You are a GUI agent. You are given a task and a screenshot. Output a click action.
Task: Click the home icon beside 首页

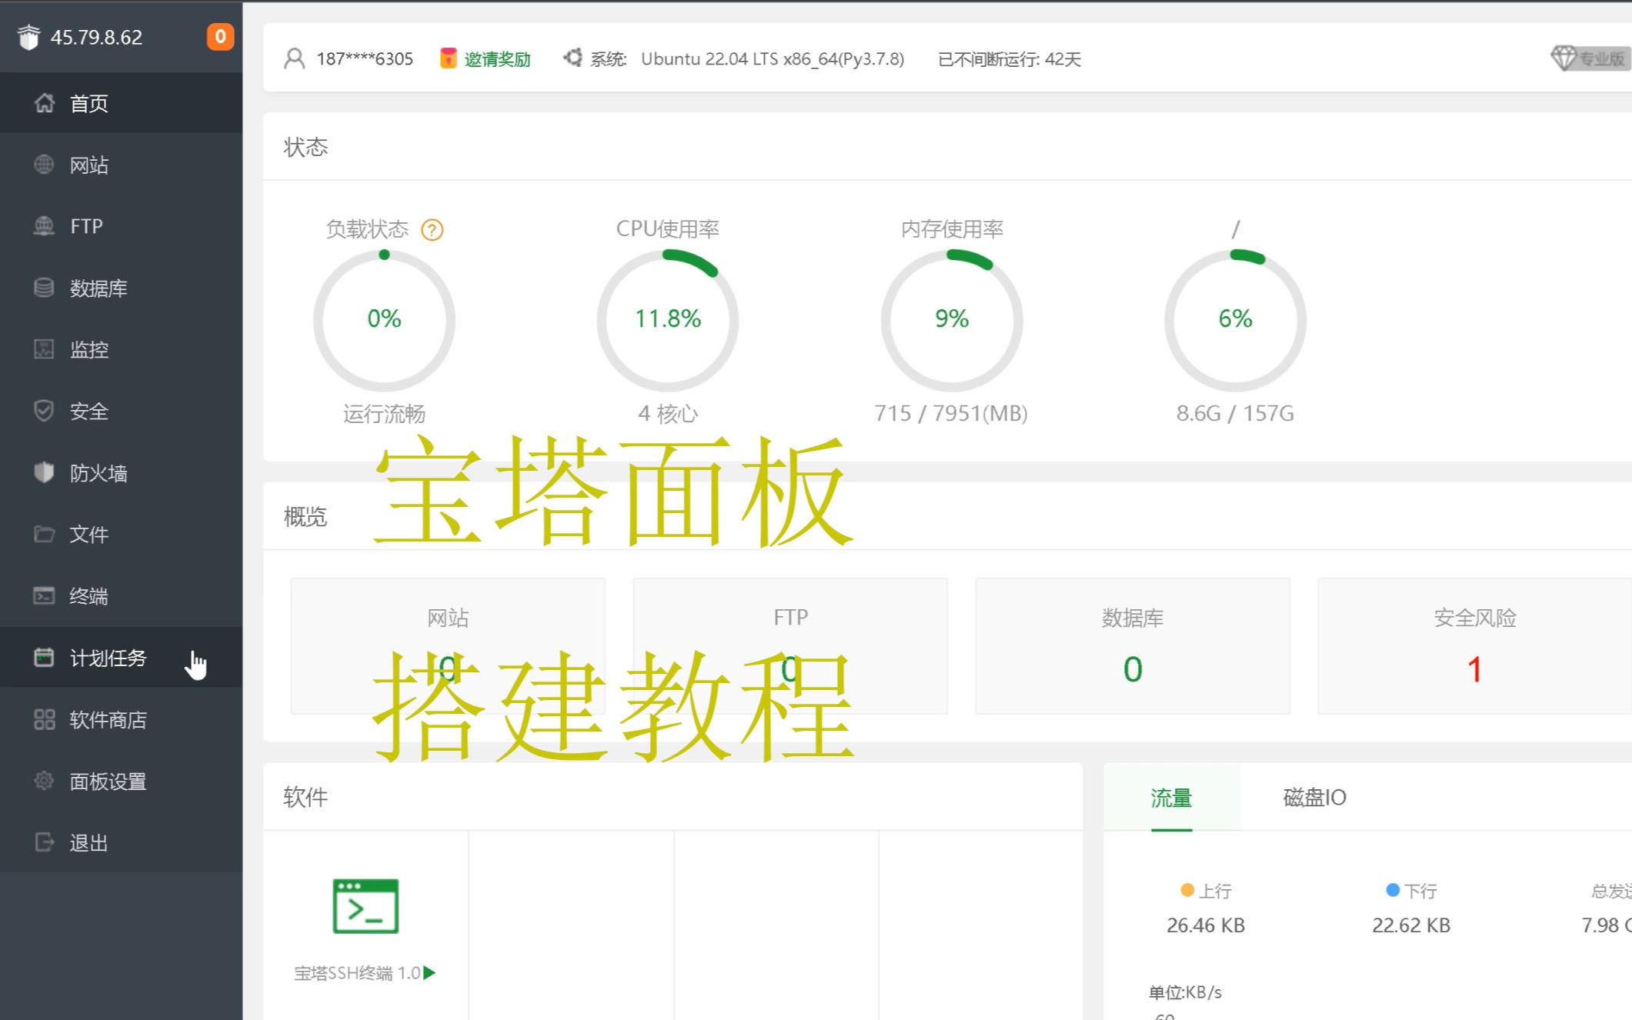[44, 102]
